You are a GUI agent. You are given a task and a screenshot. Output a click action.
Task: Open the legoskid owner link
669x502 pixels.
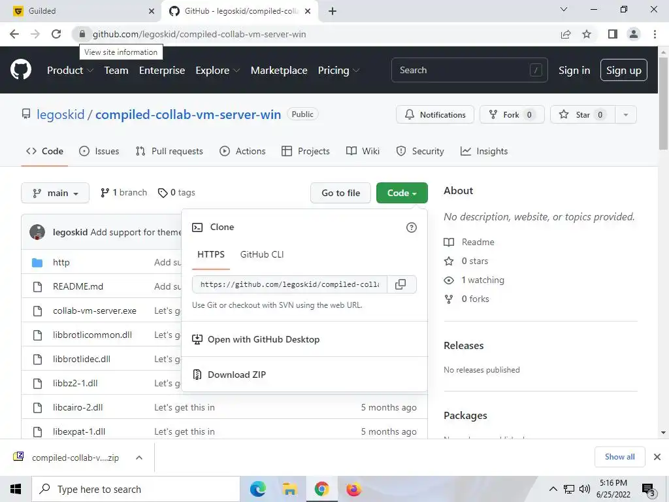coord(61,114)
